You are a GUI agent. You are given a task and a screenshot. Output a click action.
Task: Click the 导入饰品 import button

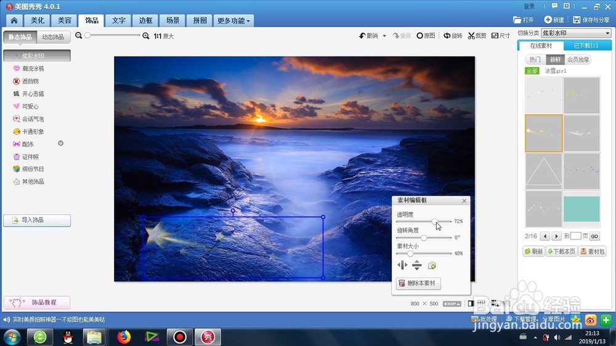(37, 220)
